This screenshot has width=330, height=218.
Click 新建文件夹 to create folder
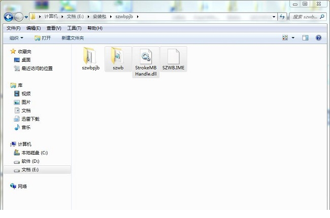tap(73, 38)
